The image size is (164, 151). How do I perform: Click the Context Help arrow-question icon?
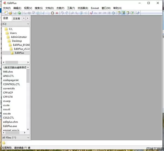click(x=137, y=13)
